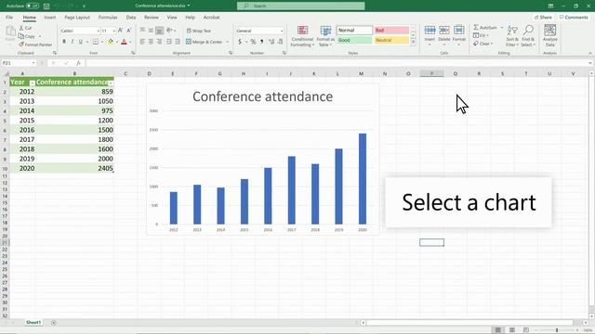Click the Comments button

pos(574,18)
